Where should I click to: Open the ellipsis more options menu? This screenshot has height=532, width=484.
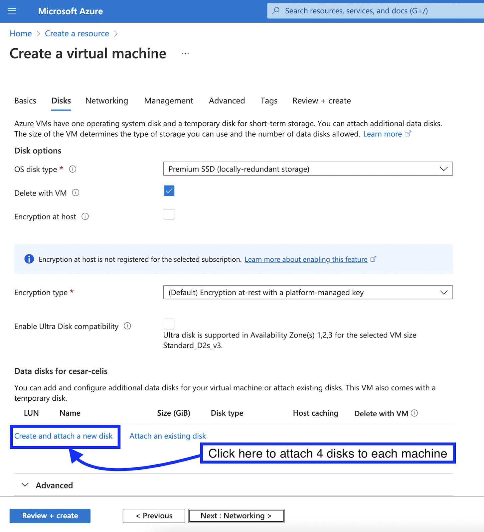click(185, 54)
